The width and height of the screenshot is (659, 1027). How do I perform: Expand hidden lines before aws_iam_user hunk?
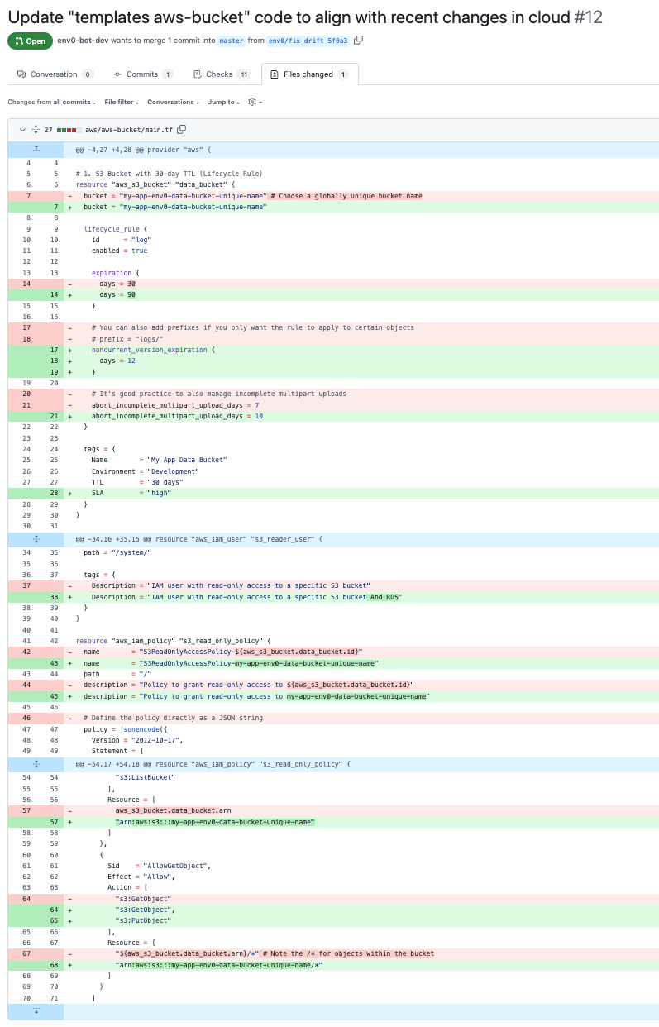pyautogui.click(x=36, y=539)
